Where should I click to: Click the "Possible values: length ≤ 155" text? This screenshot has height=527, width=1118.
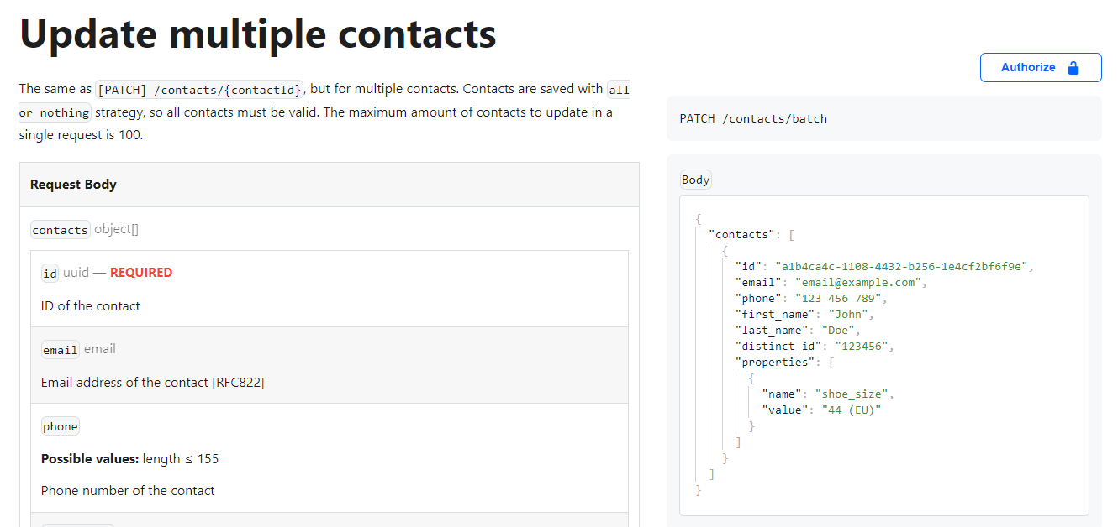129,459
